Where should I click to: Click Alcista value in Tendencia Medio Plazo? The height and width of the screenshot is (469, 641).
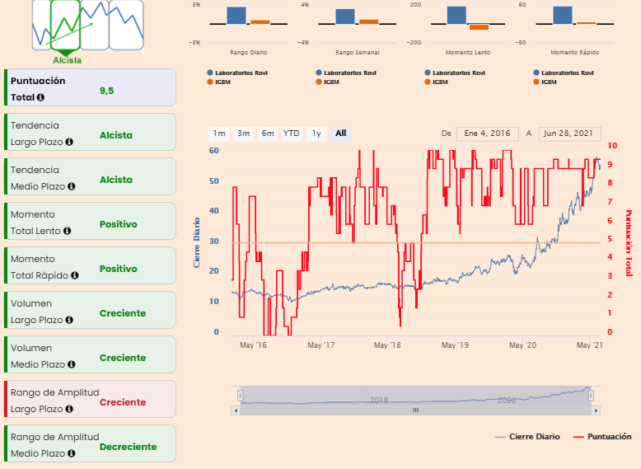click(x=116, y=180)
